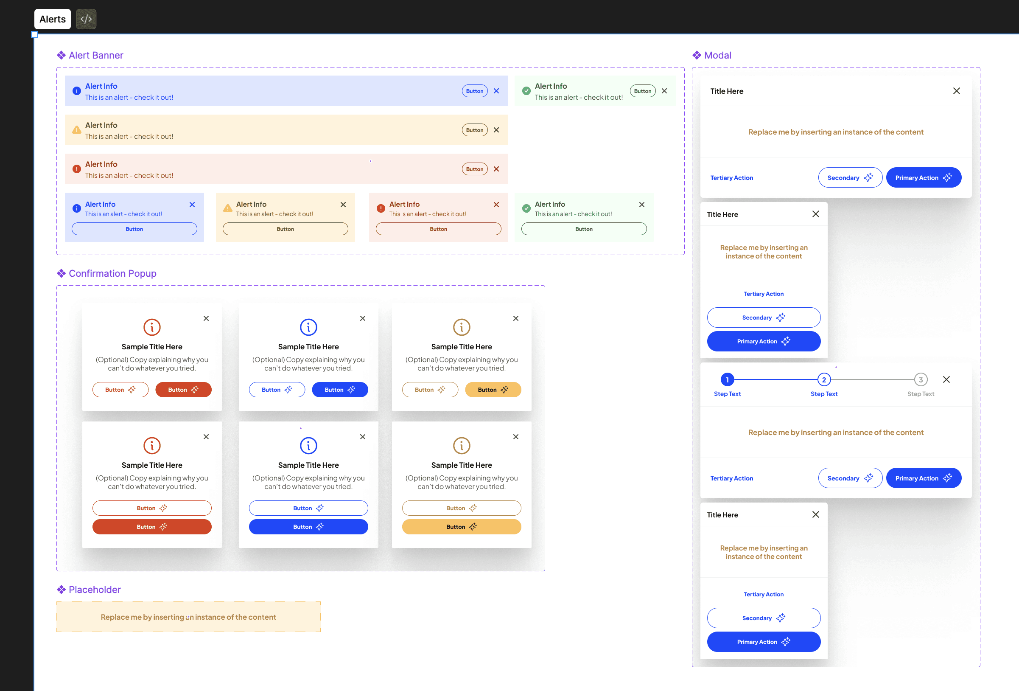This screenshot has height=691, width=1019.
Task: Click the full-width Button in small green alert
Action: [x=583, y=229]
